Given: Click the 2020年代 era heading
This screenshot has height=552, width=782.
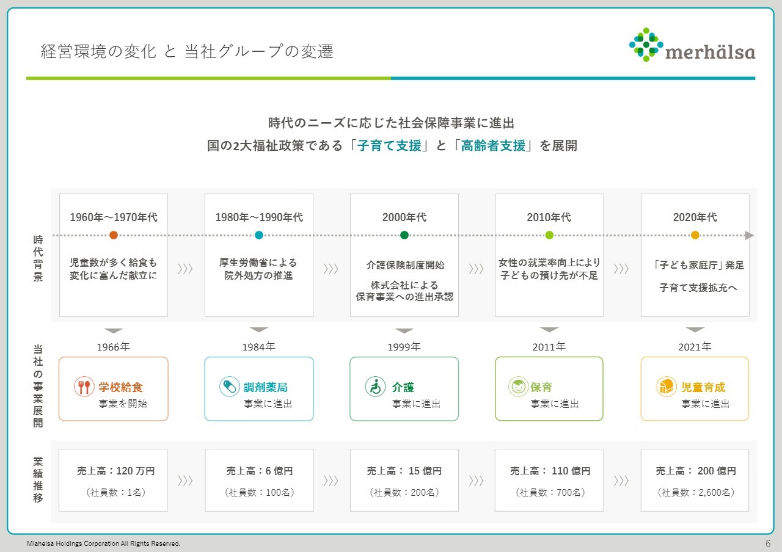Looking at the screenshot, I should pyautogui.click(x=695, y=217).
